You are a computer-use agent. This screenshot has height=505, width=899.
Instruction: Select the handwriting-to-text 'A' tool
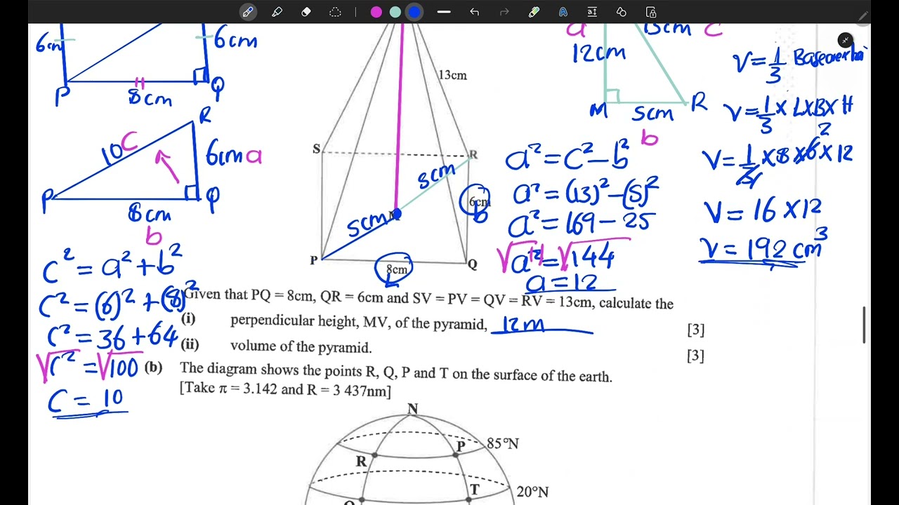click(563, 12)
